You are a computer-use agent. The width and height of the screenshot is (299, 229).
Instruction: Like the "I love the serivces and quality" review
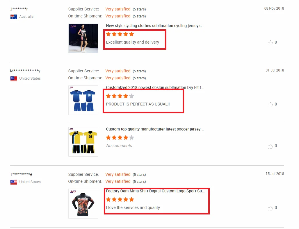[270, 208]
